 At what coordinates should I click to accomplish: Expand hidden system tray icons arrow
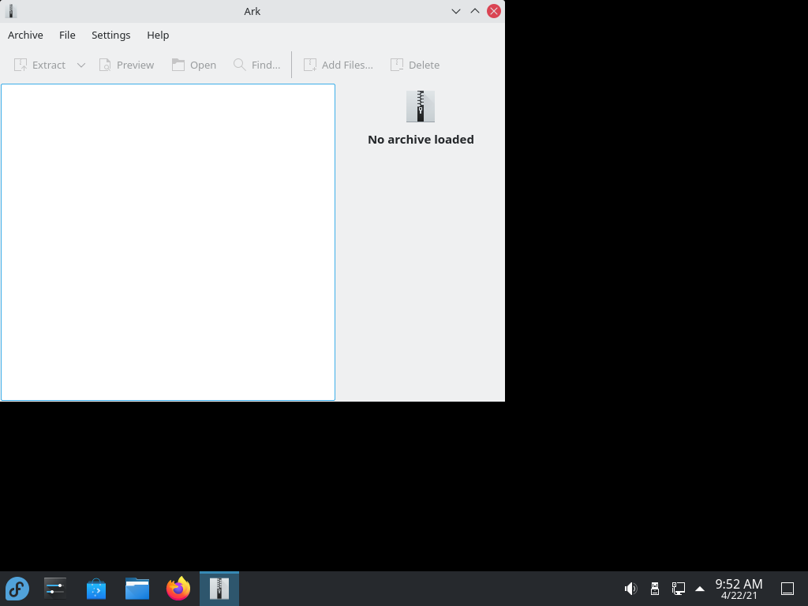point(700,589)
